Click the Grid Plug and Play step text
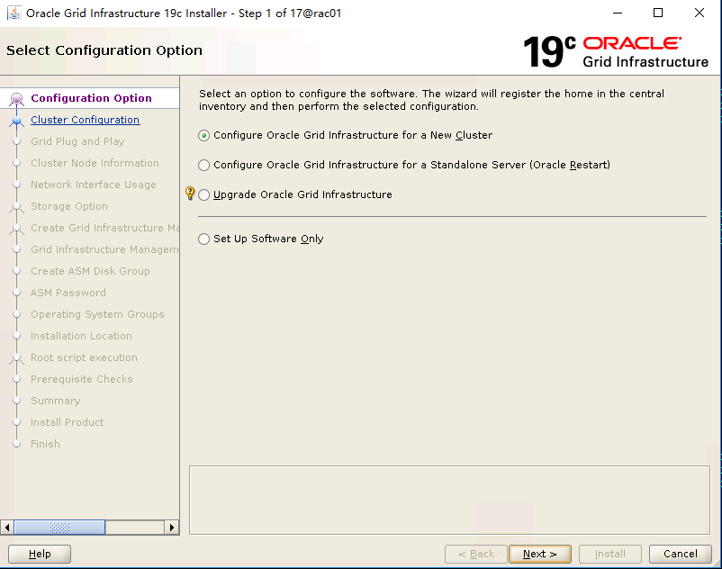 (x=77, y=141)
